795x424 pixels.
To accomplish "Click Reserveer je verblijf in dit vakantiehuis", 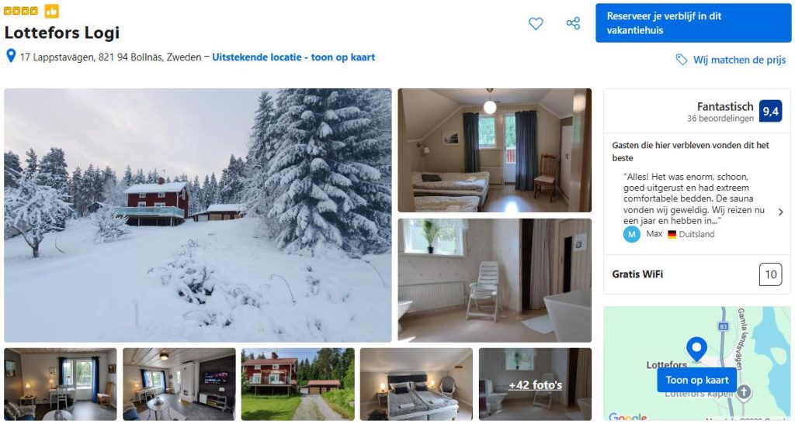I will pos(693,23).
